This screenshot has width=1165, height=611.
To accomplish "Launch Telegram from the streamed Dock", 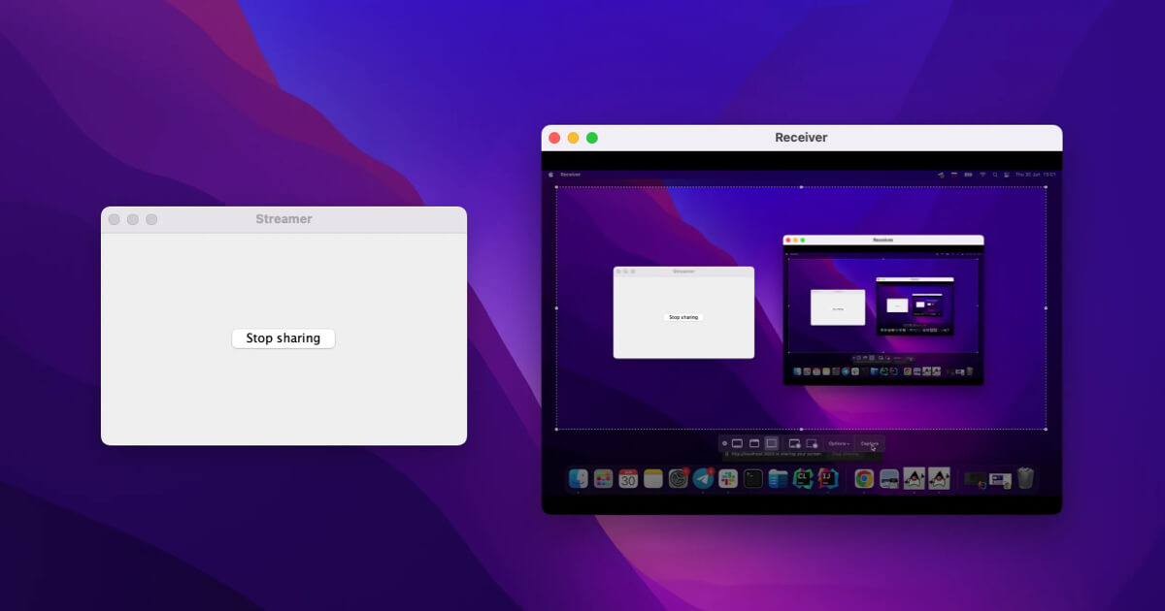I will (x=704, y=478).
